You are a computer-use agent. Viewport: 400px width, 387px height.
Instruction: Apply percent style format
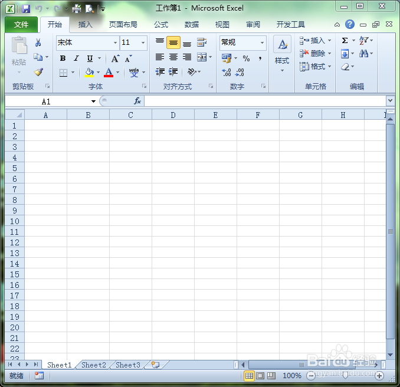[246, 58]
